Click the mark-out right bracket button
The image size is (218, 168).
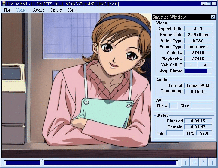click(212, 162)
